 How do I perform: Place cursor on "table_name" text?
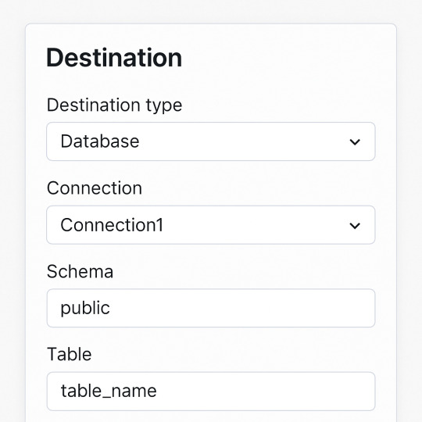coord(109,391)
